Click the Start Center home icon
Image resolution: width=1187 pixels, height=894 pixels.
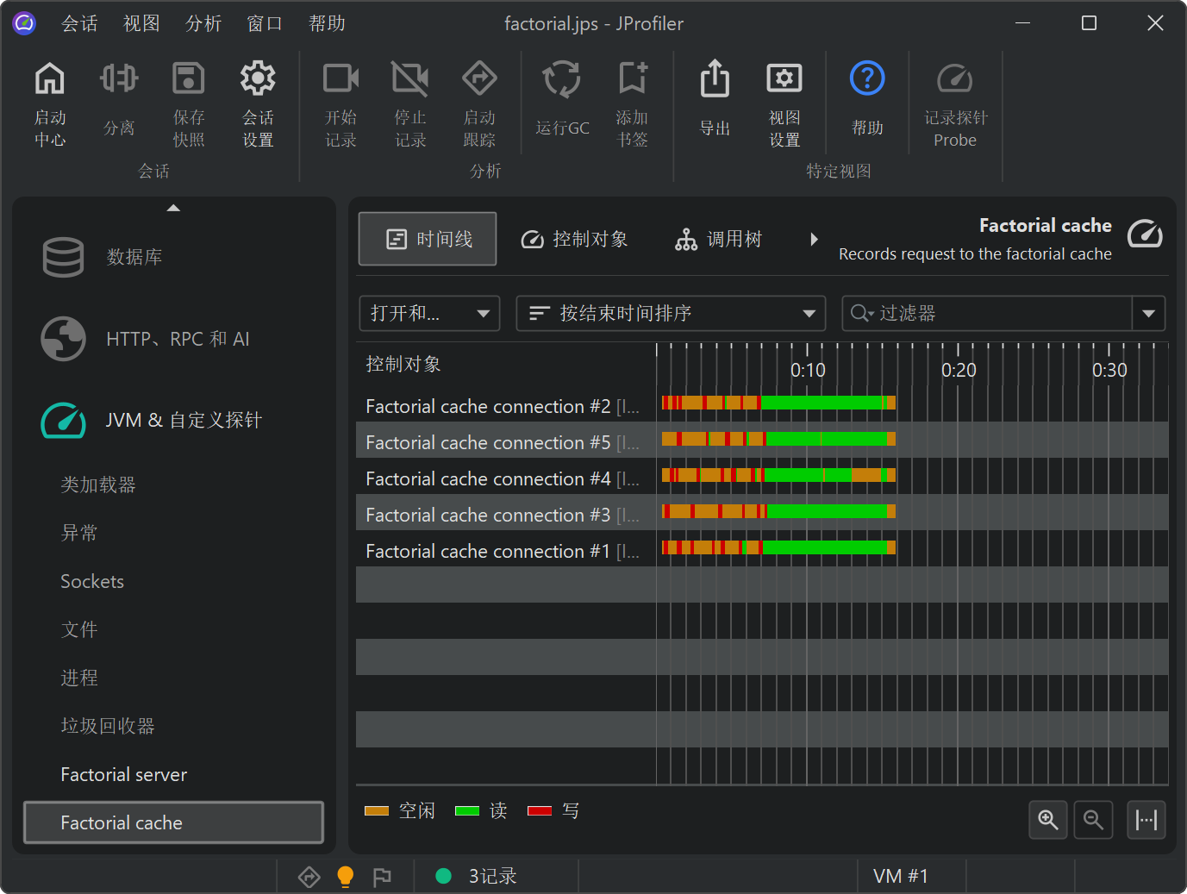pyautogui.click(x=50, y=79)
